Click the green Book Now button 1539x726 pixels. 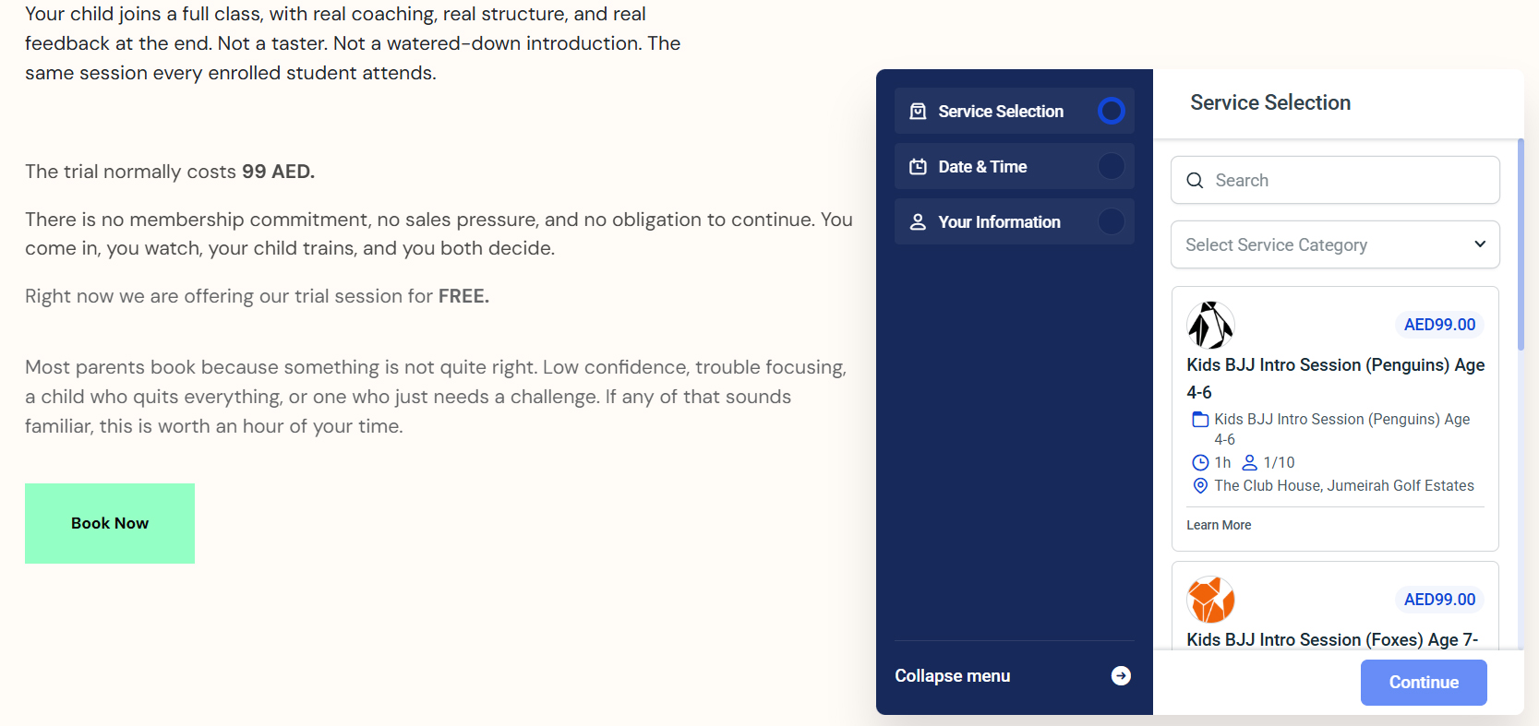click(110, 523)
